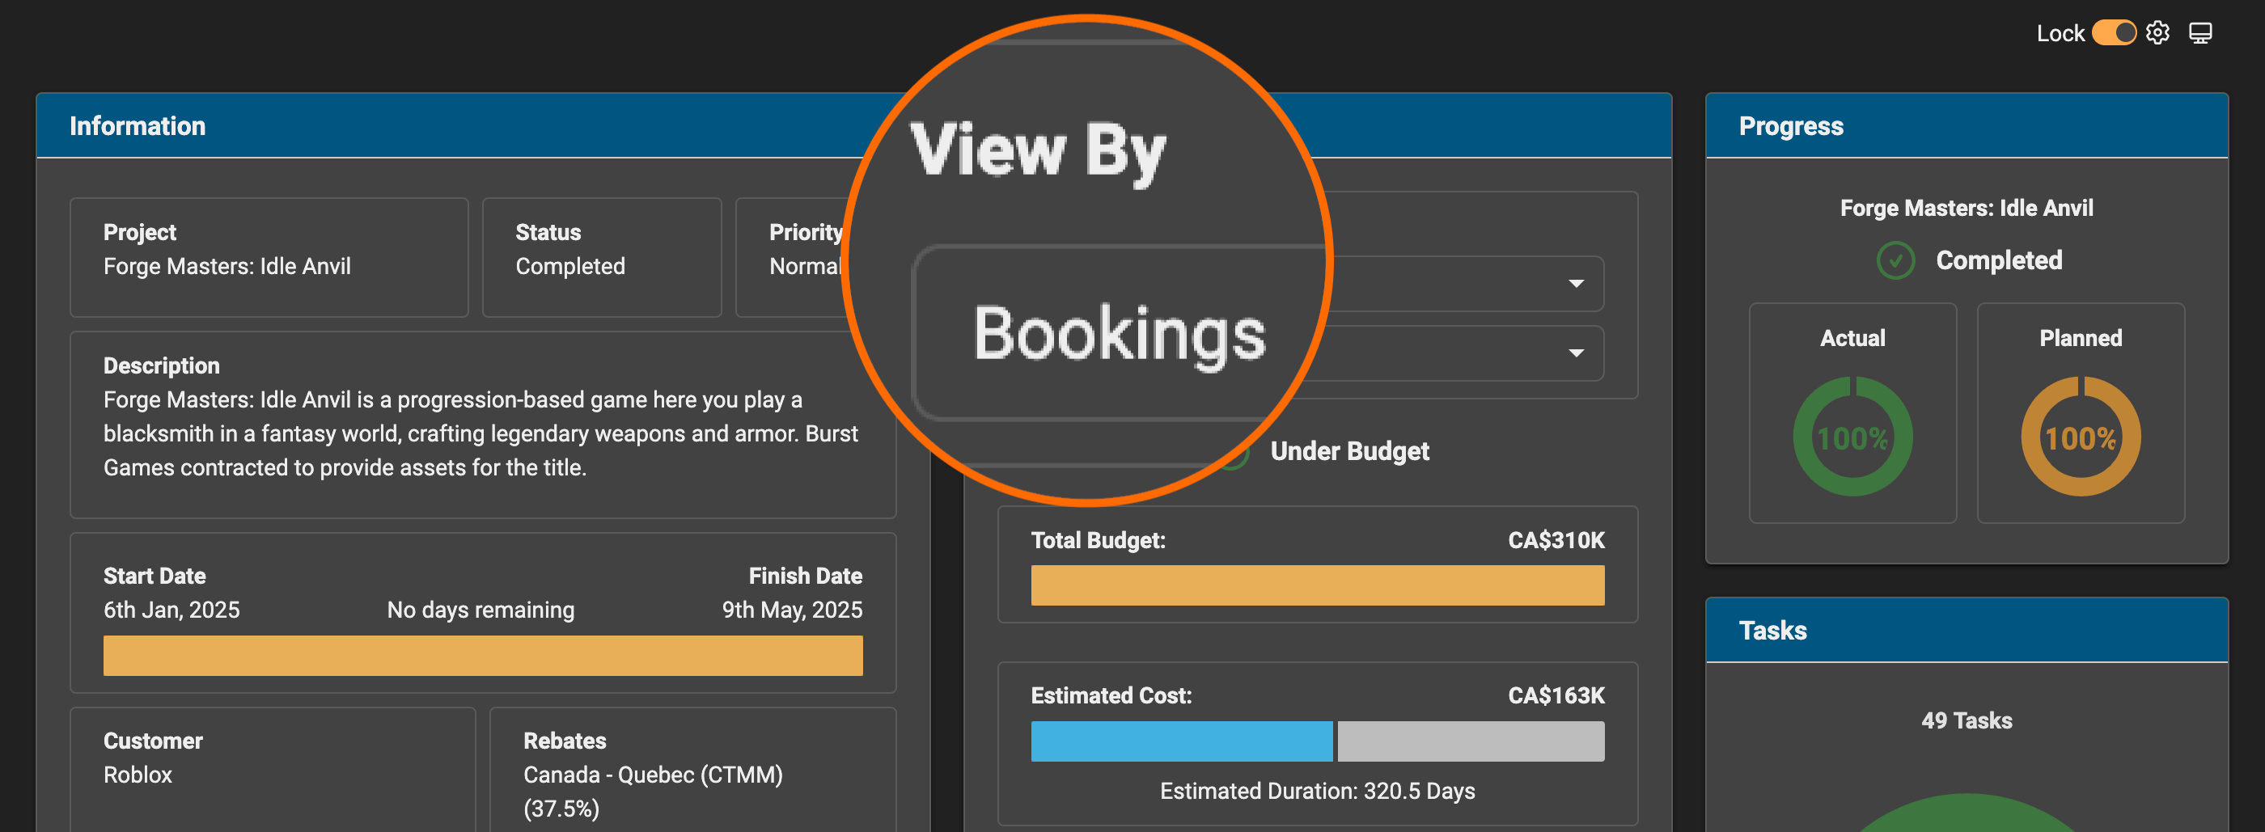Click the Total Budget yellow bar
2265x832 pixels.
coord(1317,585)
